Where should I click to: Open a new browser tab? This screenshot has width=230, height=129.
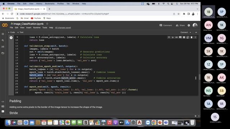click(x=50, y=9)
